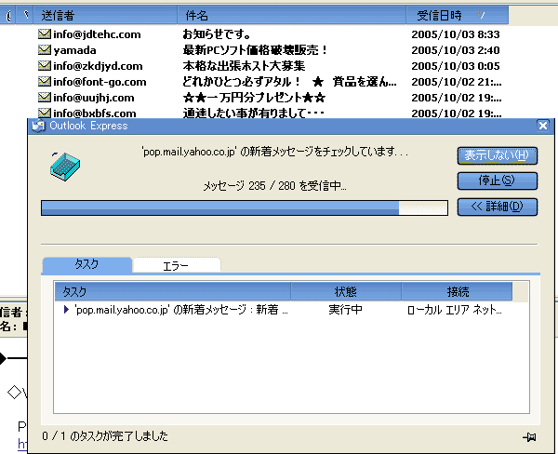558x454 pixels.
Task: Select the ☆★一万円分プレゼント★☆ subject
Action: click(x=254, y=97)
